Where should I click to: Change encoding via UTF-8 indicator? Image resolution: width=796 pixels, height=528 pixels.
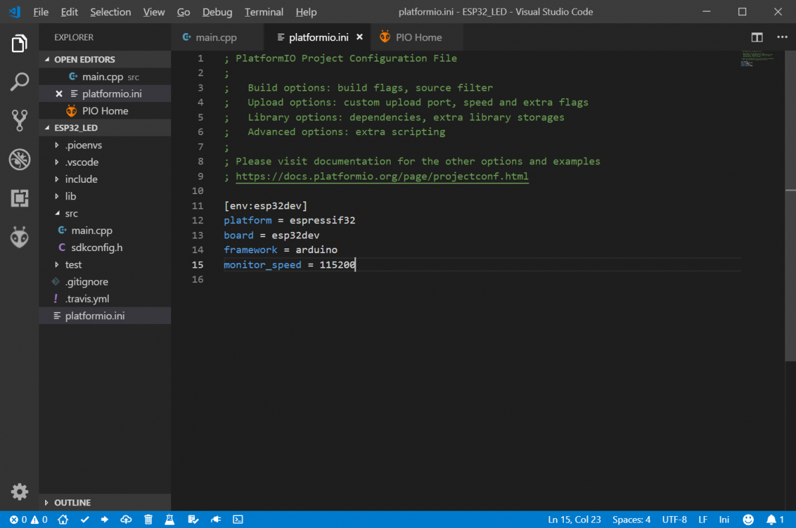coord(674,519)
